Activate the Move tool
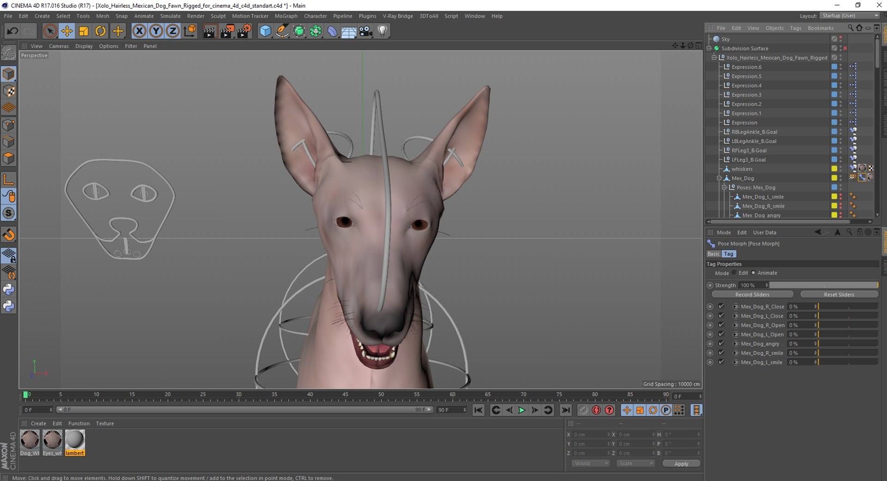This screenshot has width=887, height=481. [67, 31]
